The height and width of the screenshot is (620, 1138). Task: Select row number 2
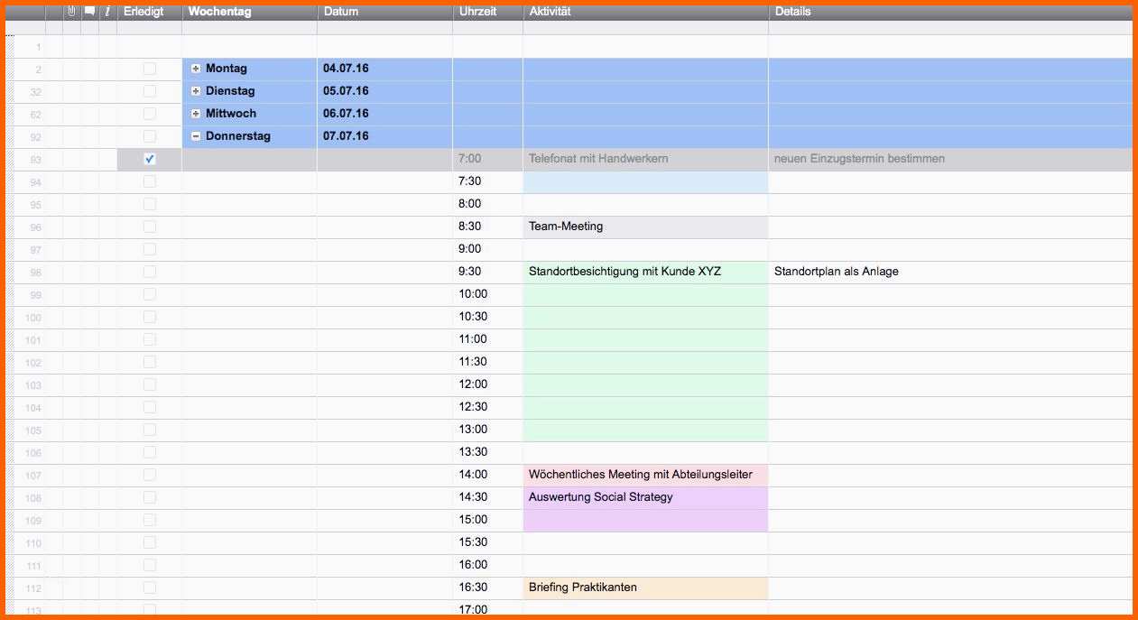(38, 69)
